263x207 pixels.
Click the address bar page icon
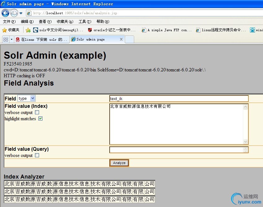[x=29, y=13]
